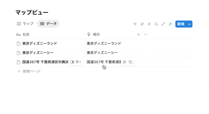Viewport: 209px width, 114px height.
Task: Open view settings sliders icon
Action: click(170, 24)
